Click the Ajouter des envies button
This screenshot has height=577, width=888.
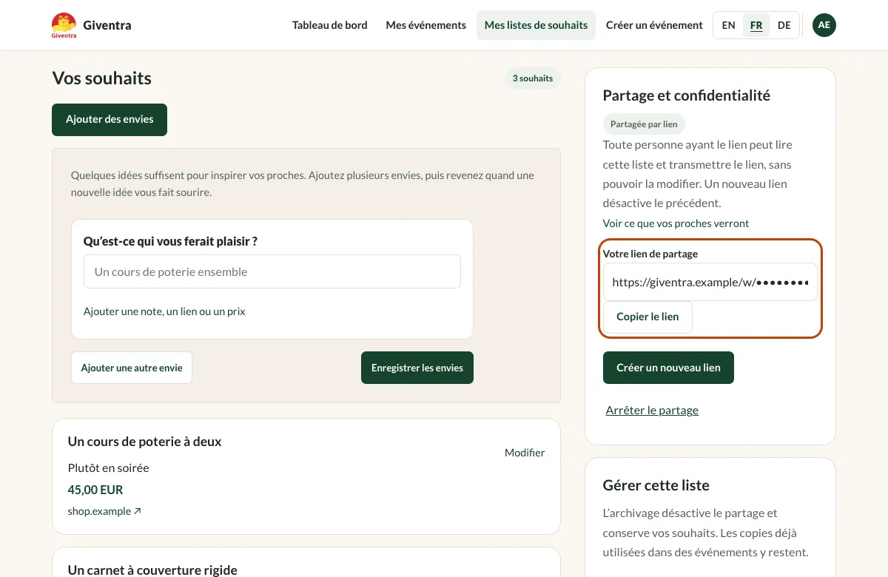point(110,120)
